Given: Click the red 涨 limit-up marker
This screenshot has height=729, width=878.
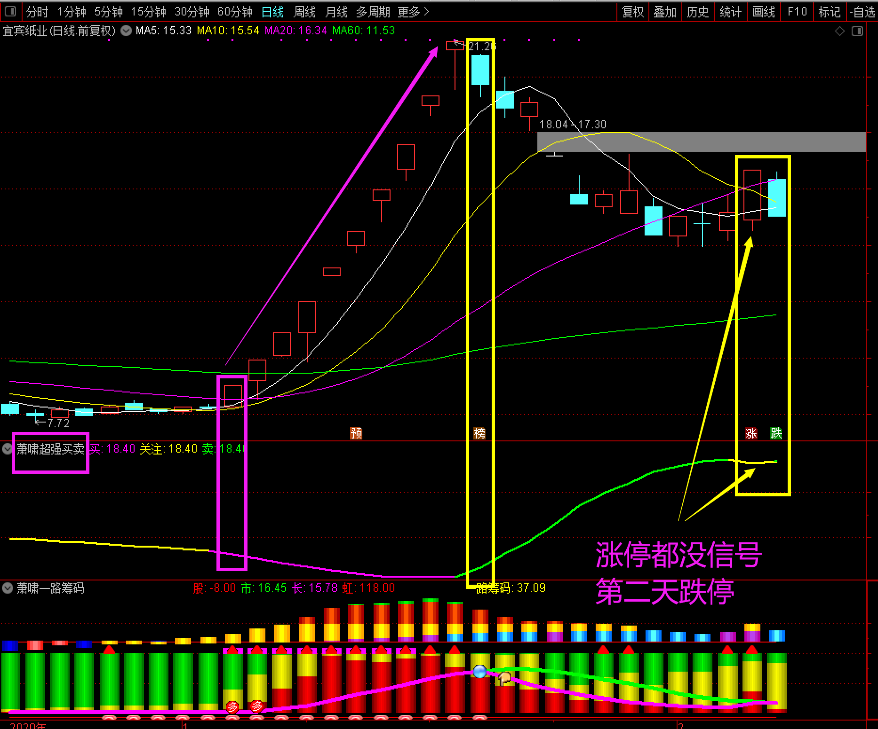Looking at the screenshot, I should click(x=751, y=433).
